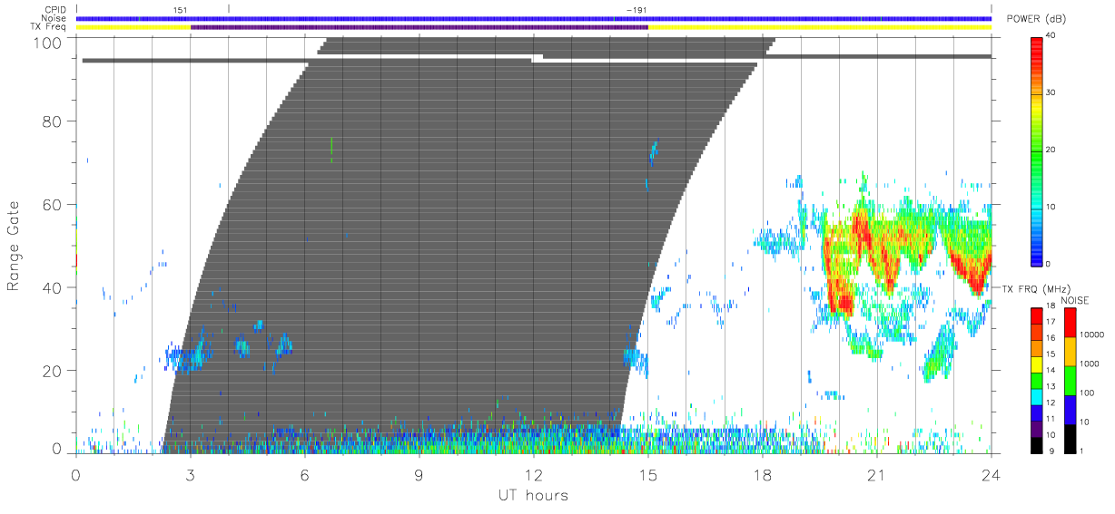Click noise scale tick '1000'
Image resolution: width=1115 pixels, height=514 pixels.
click(x=1090, y=364)
